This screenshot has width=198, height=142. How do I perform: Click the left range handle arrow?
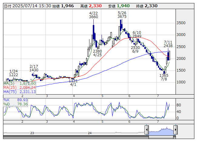(147, 130)
